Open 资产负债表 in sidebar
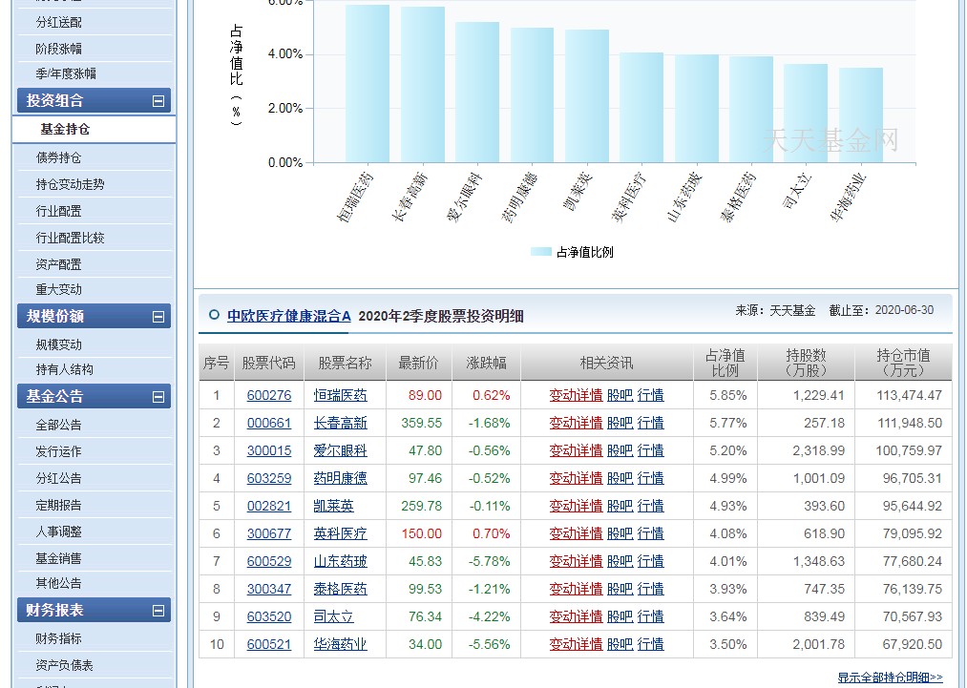 64,665
